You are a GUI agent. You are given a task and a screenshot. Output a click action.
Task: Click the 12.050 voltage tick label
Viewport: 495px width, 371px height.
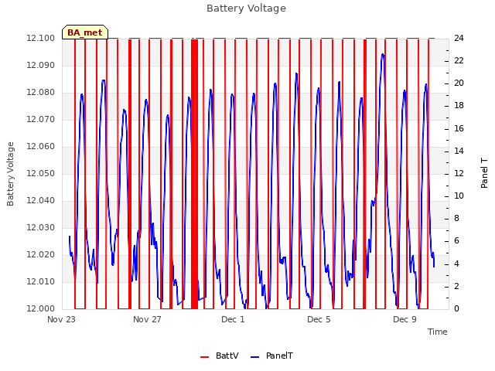pyautogui.click(x=40, y=173)
